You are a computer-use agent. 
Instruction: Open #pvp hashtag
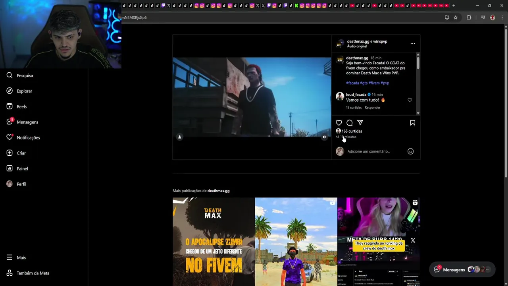click(x=385, y=83)
